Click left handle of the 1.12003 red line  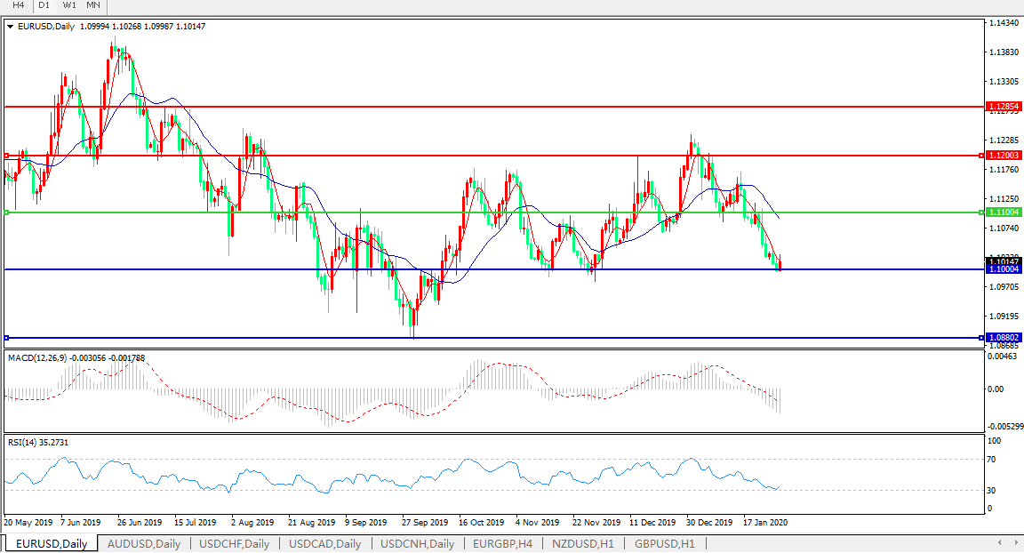tap(7, 156)
